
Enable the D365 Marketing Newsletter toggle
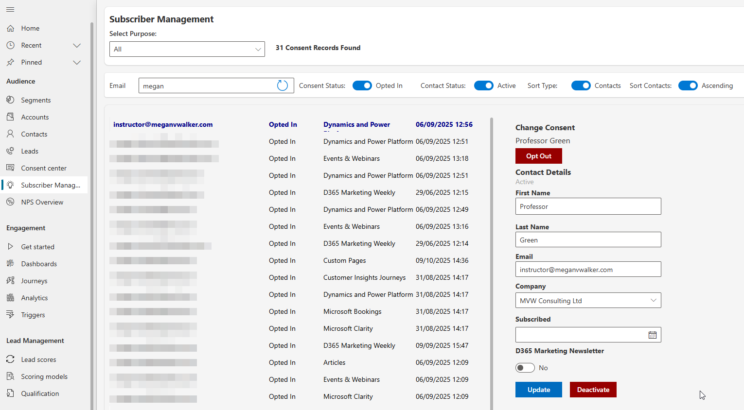pyautogui.click(x=525, y=368)
